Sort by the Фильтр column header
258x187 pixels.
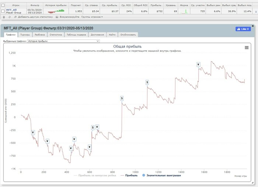[35, 5]
